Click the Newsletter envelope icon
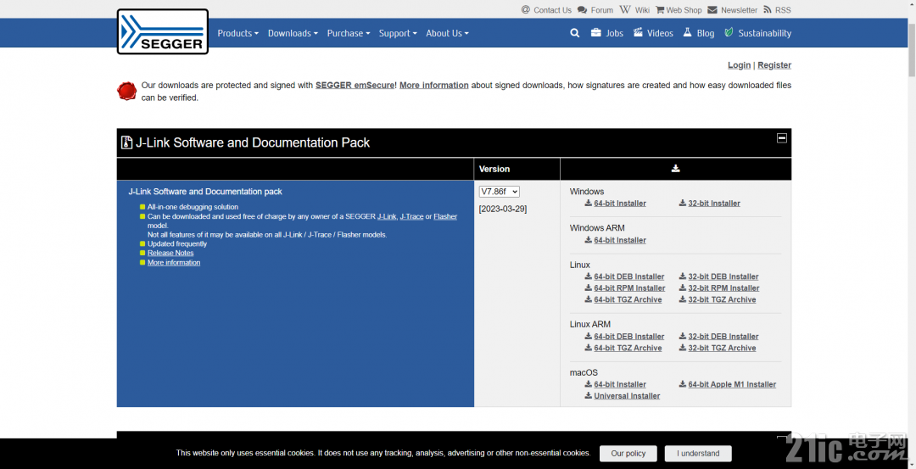Image resolution: width=916 pixels, height=469 pixels. tap(712, 10)
